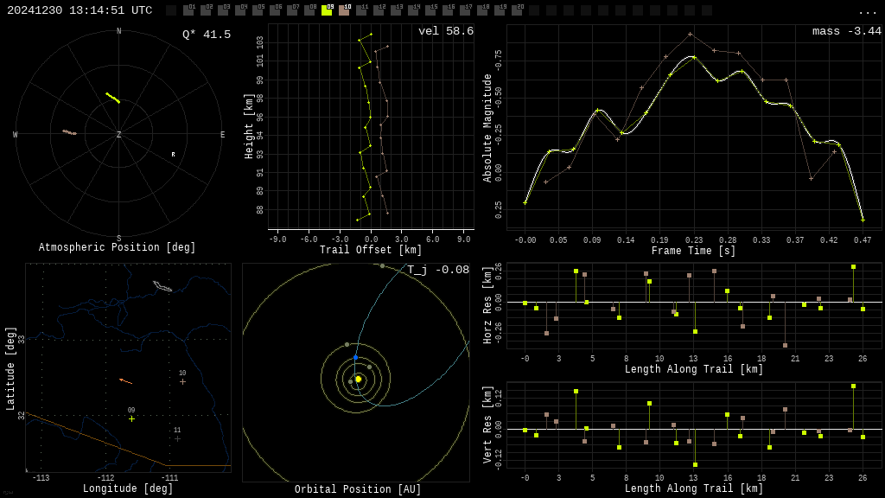Image resolution: width=885 pixels, height=498 pixels.
Task: Click the vel 58.6 readout
Action: click(x=446, y=31)
